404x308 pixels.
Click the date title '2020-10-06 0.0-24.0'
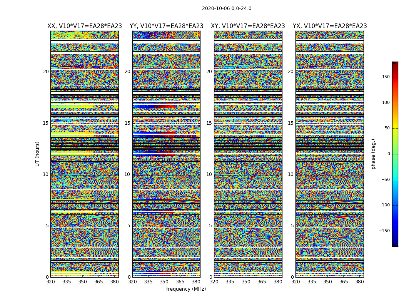227,8
